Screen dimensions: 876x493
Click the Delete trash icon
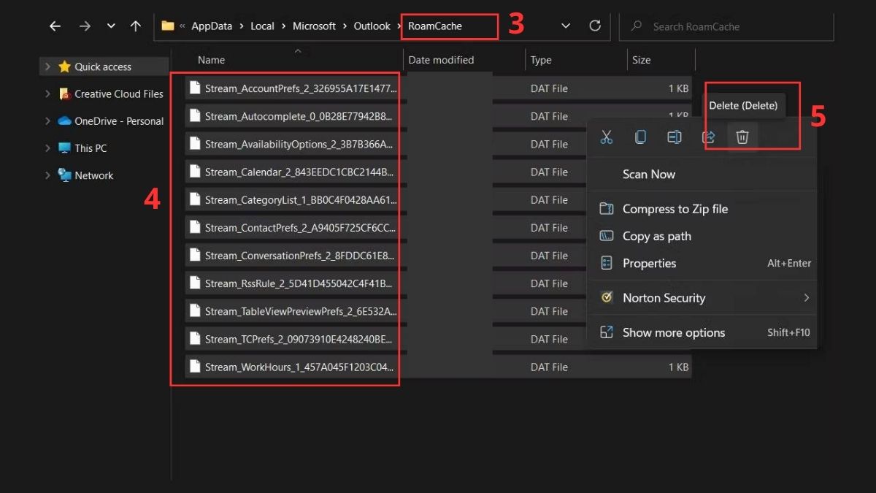pyautogui.click(x=742, y=137)
